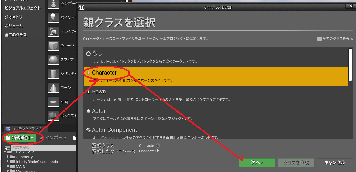Select the InfinityBladeGrassLands folder name
Image resolution: width=356 pixels, height=172 pixels.
pos(37,162)
